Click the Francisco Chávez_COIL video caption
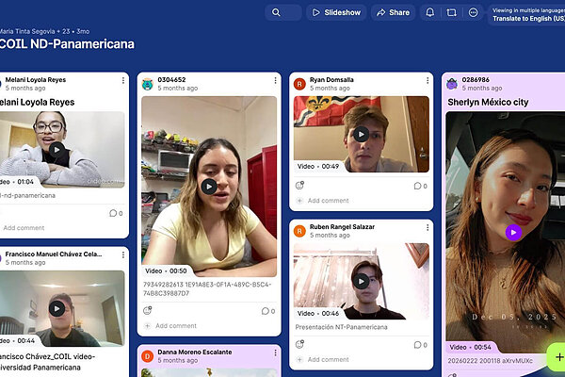Viewport: 565px width, 377px height. 47,362
